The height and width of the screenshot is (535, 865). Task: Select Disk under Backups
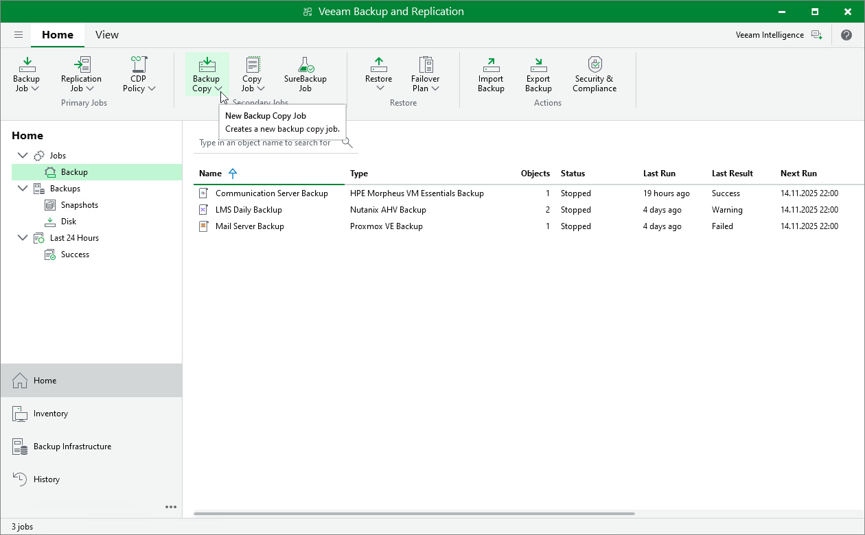(x=68, y=222)
